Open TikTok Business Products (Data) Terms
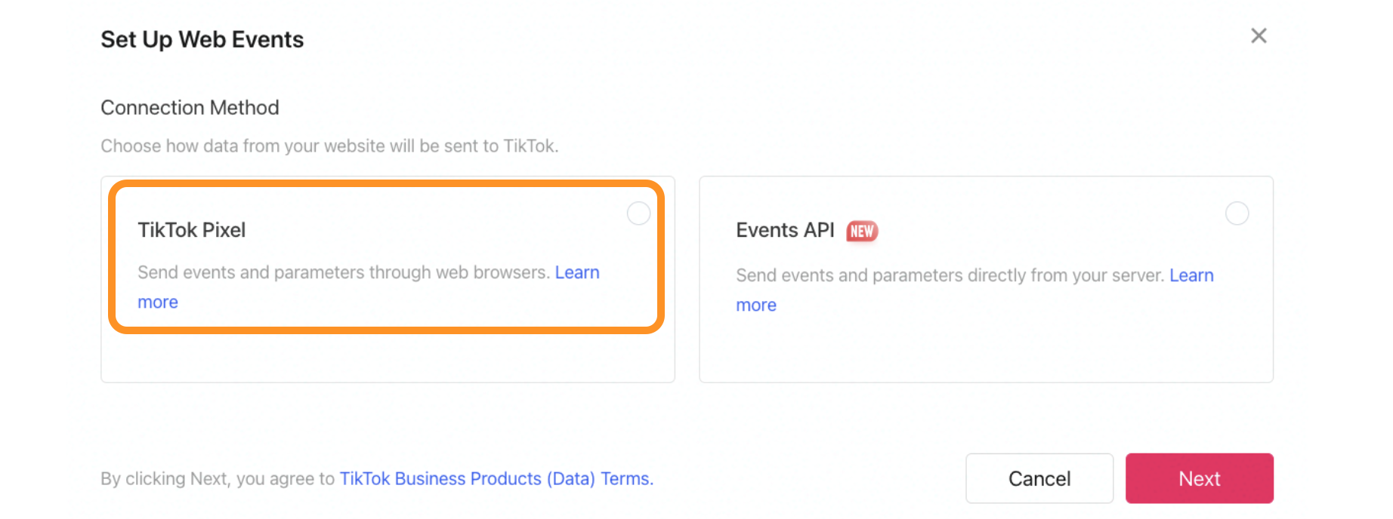The width and height of the screenshot is (1393, 519). (x=496, y=478)
